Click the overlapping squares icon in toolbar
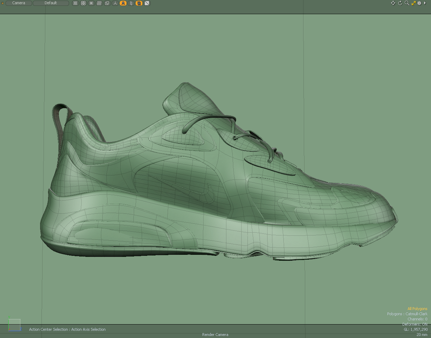The image size is (431, 338). point(107,3)
